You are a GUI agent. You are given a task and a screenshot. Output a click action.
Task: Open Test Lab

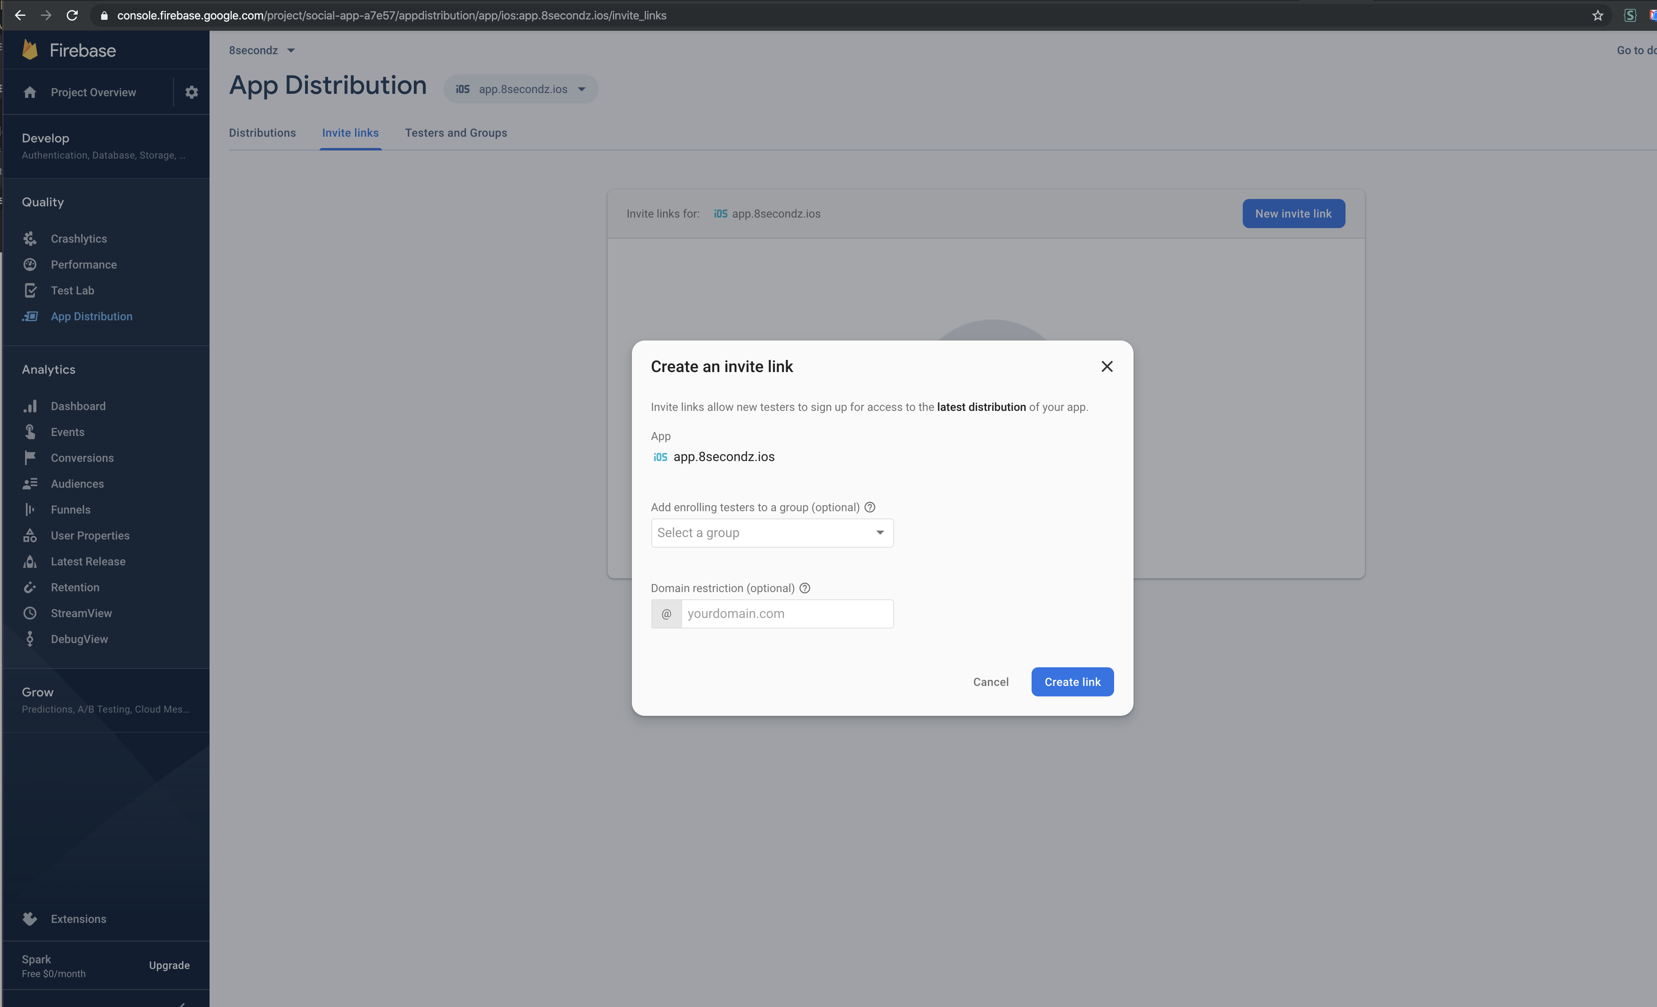(73, 290)
